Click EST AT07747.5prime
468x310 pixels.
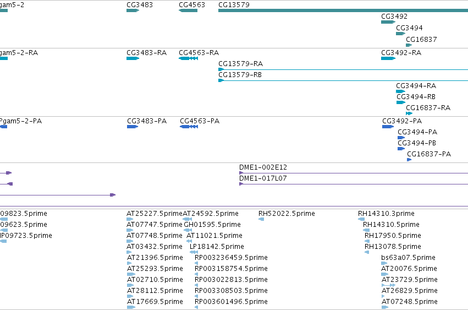point(155,225)
